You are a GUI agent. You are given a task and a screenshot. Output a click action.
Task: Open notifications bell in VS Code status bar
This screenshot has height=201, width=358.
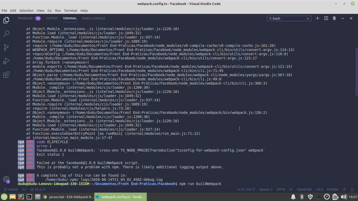352,189
